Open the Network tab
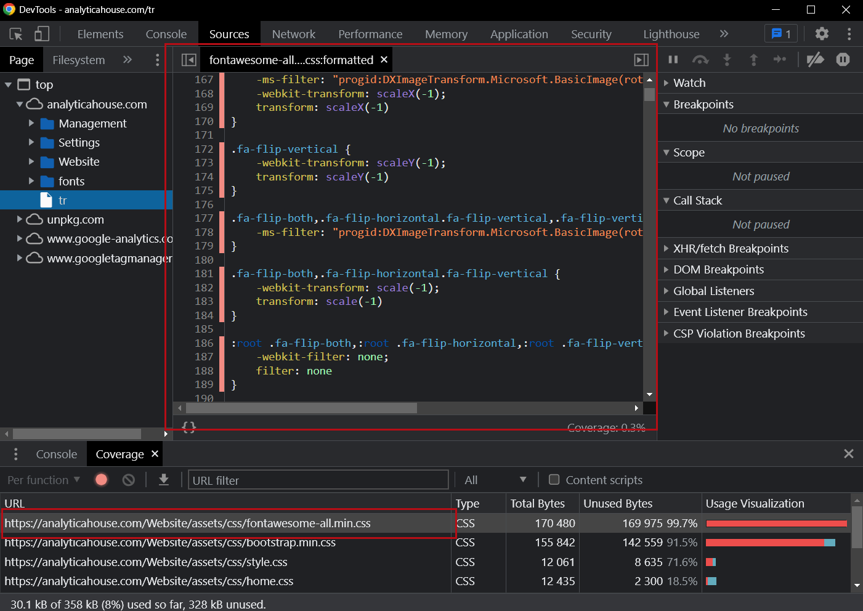The image size is (863, 611). (x=294, y=34)
